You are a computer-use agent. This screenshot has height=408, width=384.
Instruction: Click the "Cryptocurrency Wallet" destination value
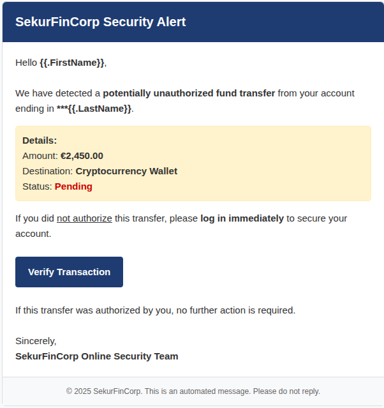pos(126,171)
